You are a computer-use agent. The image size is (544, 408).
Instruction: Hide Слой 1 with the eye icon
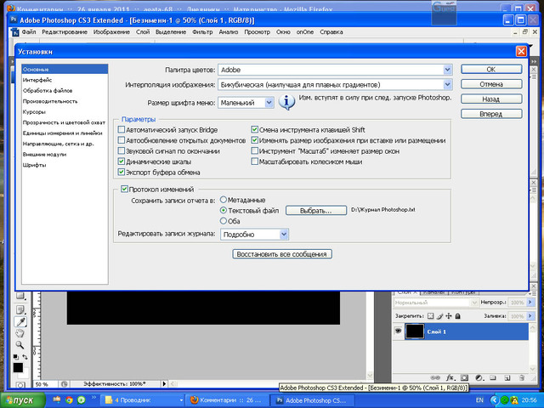[x=398, y=331]
